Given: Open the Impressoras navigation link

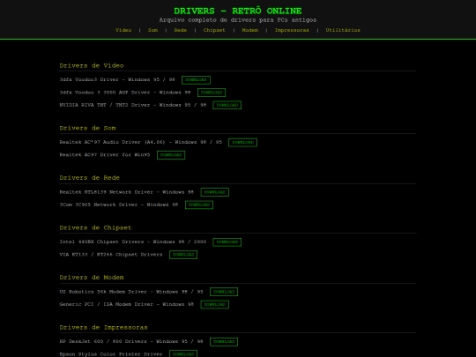Looking at the screenshot, I should pyautogui.click(x=292, y=30).
